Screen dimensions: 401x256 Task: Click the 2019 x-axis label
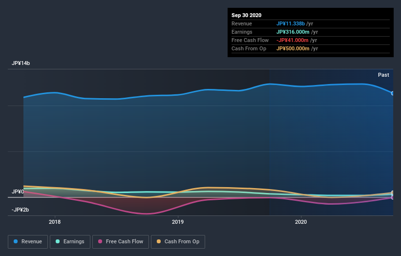pyautogui.click(x=178, y=222)
